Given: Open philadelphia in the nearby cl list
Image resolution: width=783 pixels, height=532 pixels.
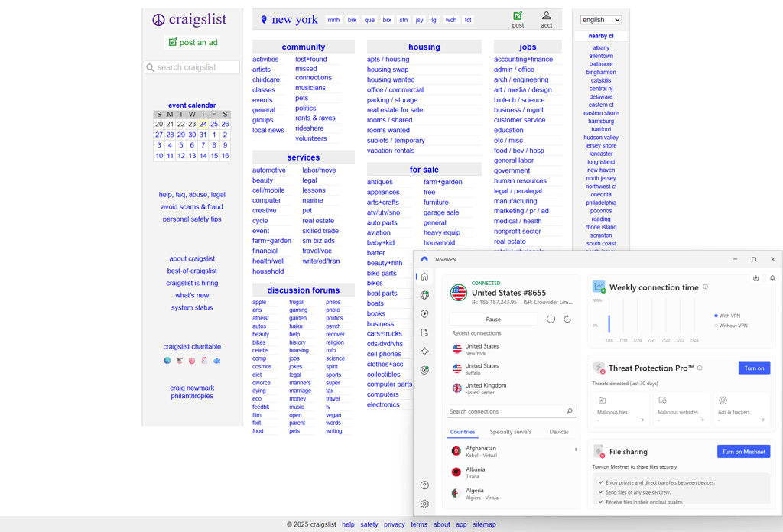Looking at the screenshot, I should click(x=601, y=203).
